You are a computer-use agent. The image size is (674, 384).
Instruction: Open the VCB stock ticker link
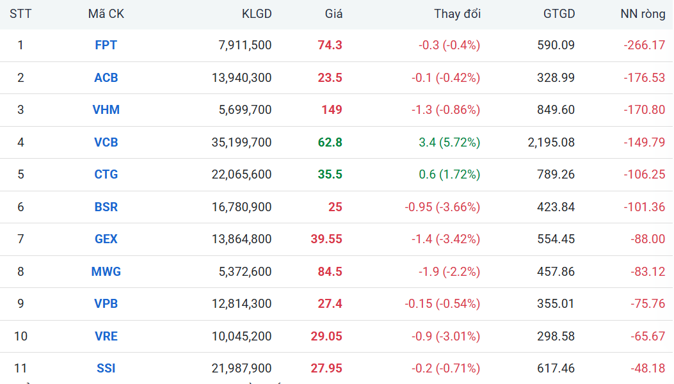106,142
